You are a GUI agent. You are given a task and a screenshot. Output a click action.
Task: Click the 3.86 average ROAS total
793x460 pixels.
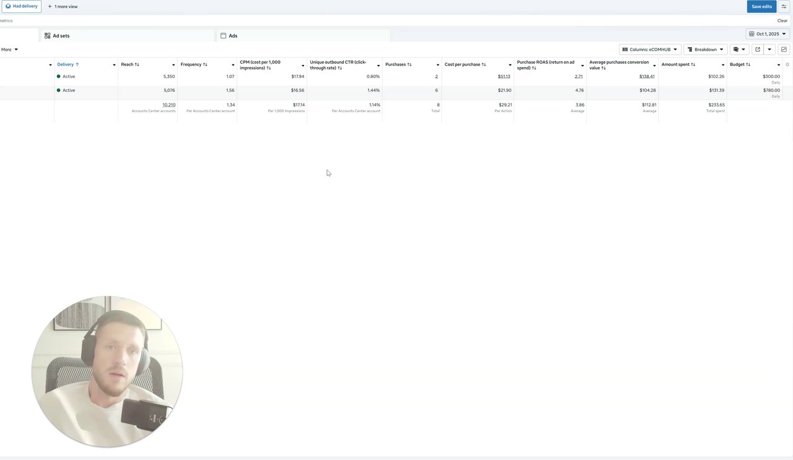coord(581,105)
